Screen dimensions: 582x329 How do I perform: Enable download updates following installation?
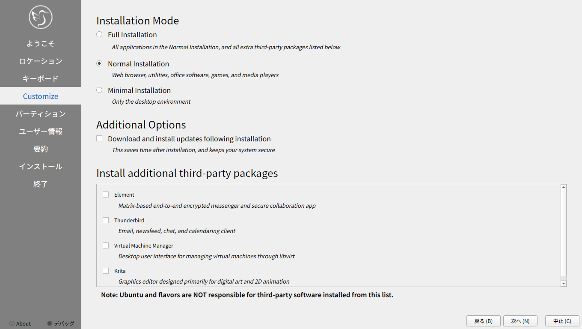99,138
